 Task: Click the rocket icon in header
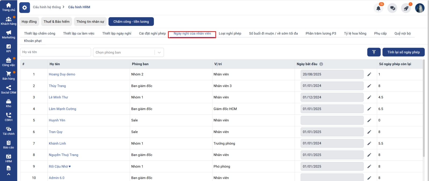click(x=406, y=8)
